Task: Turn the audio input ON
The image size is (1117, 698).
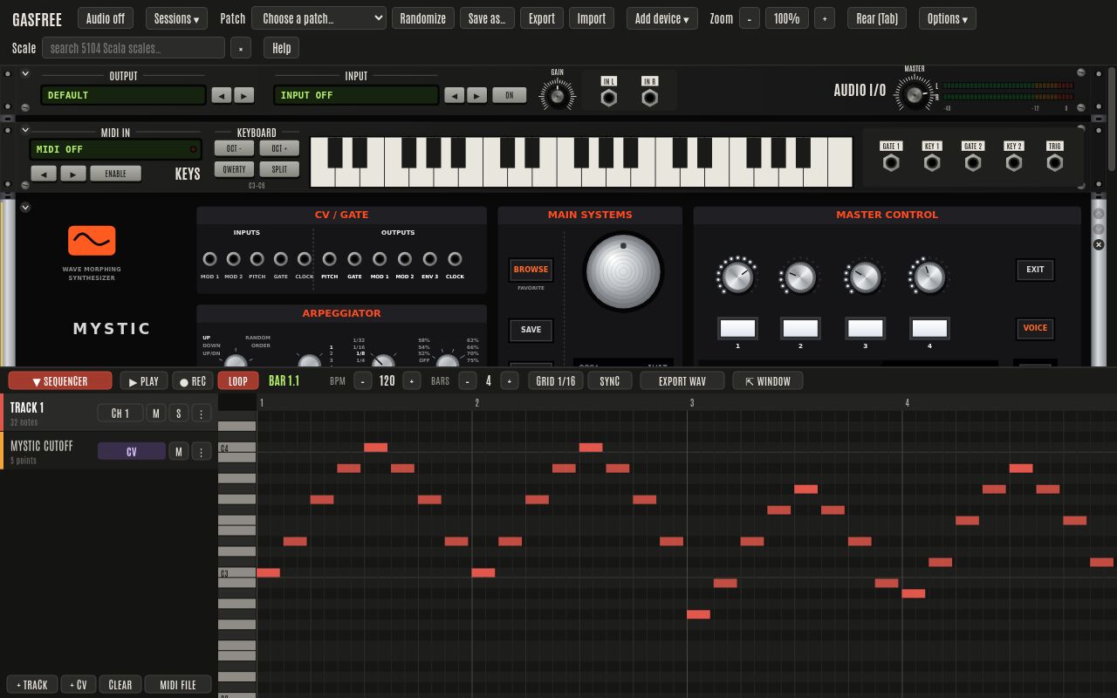Action: click(x=510, y=95)
